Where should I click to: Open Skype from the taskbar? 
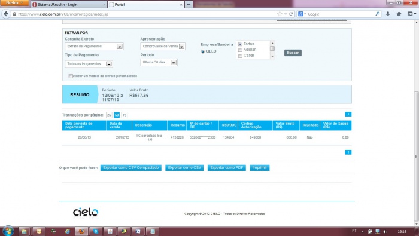pos(96,231)
